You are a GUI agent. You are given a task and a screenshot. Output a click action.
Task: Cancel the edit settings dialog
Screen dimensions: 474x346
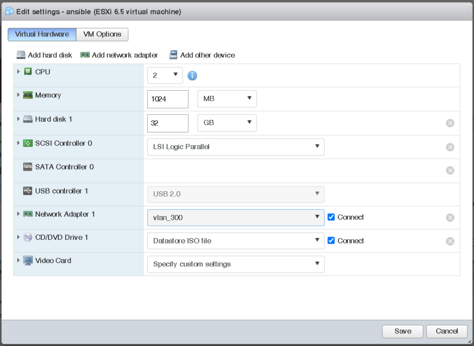tap(447, 331)
